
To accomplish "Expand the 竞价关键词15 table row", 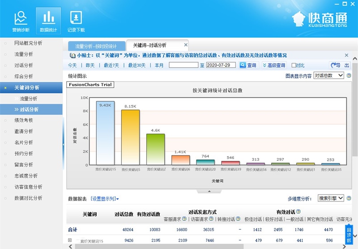I will click(70, 240).
